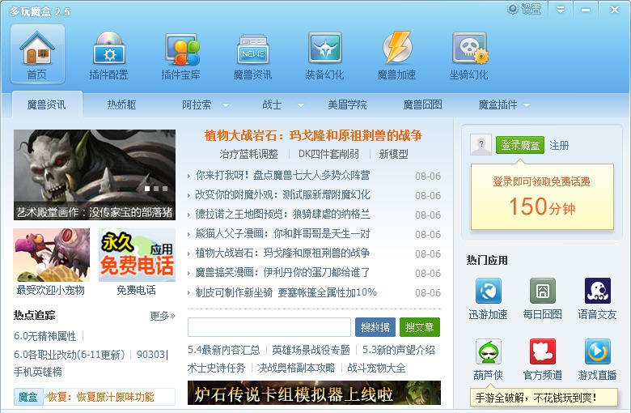
Task: Open the 手机英雄榜 link
Action: 38,372
